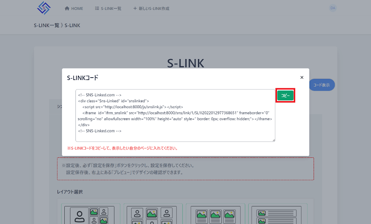
Task: Click the blue コード表示 button
Action: click(x=322, y=85)
